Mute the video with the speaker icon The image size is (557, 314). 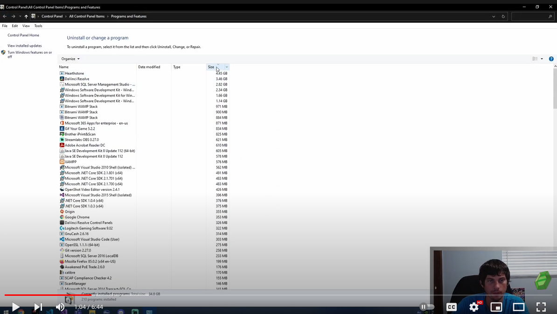pyautogui.click(x=60, y=307)
